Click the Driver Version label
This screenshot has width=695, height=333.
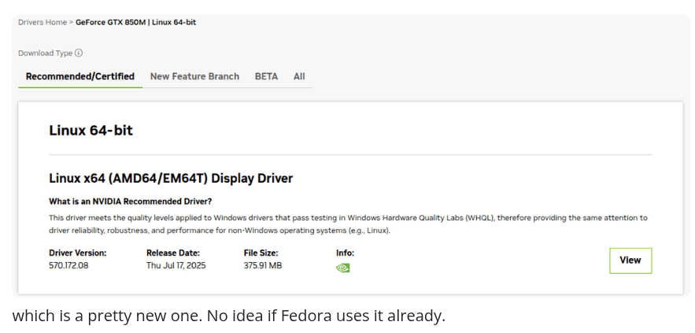78,253
